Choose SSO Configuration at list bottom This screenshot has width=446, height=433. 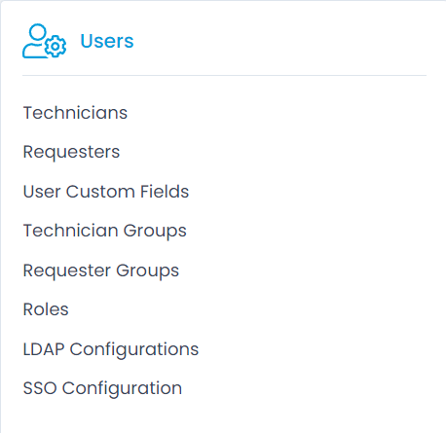(102, 388)
